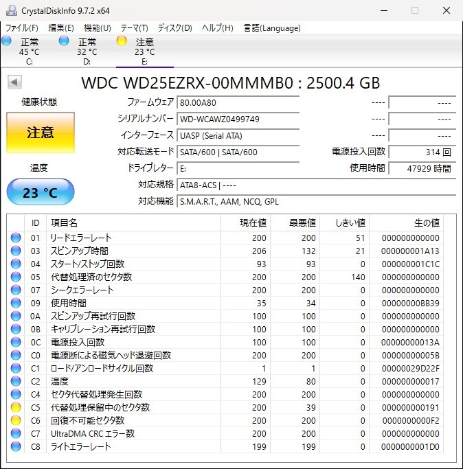Open the ファイル(F) menu
Image resolution: width=463 pixels, height=469 pixels.
pyautogui.click(x=22, y=28)
